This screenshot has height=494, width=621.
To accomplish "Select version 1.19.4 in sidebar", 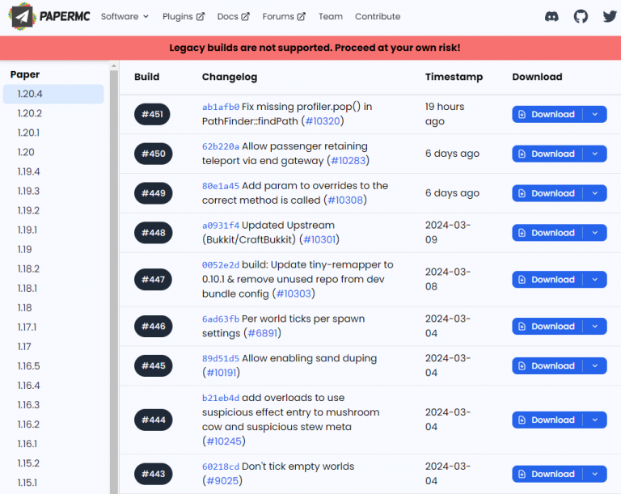I will (28, 171).
